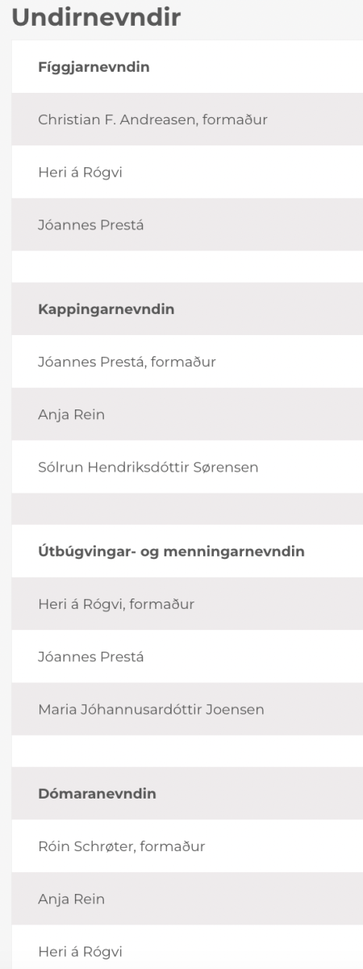363x969 pixels.
Task: Select the Útbúgvingar- og menningarnevndin header
Action: pyautogui.click(x=187, y=551)
